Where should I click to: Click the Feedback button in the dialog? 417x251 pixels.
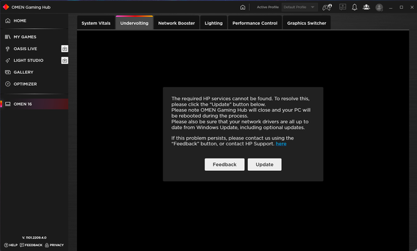pyautogui.click(x=224, y=165)
